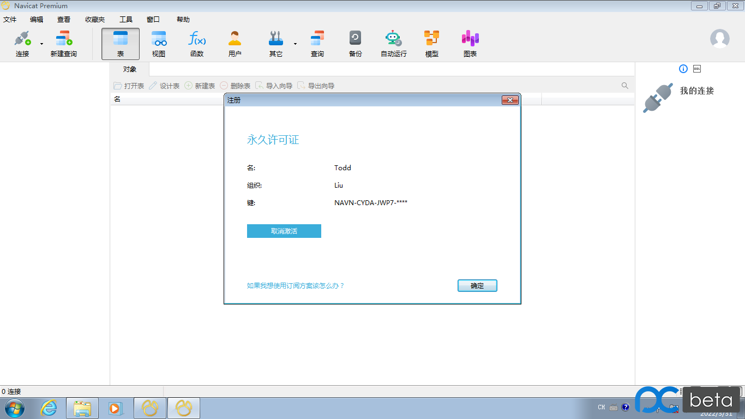The width and height of the screenshot is (745, 419).
Task: Click the tray help question mark icon
Action: click(x=626, y=408)
